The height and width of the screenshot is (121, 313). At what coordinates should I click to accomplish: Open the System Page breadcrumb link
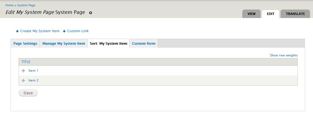tap(26, 5)
